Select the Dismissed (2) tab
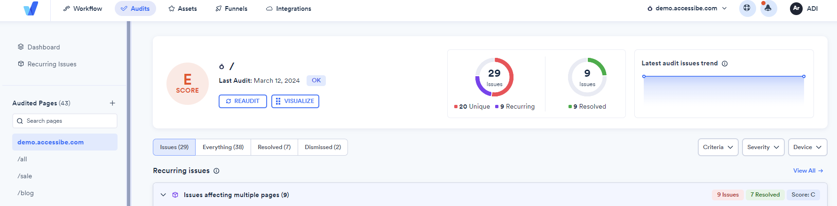The height and width of the screenshot is (206, 837). (x=323, y=147)
